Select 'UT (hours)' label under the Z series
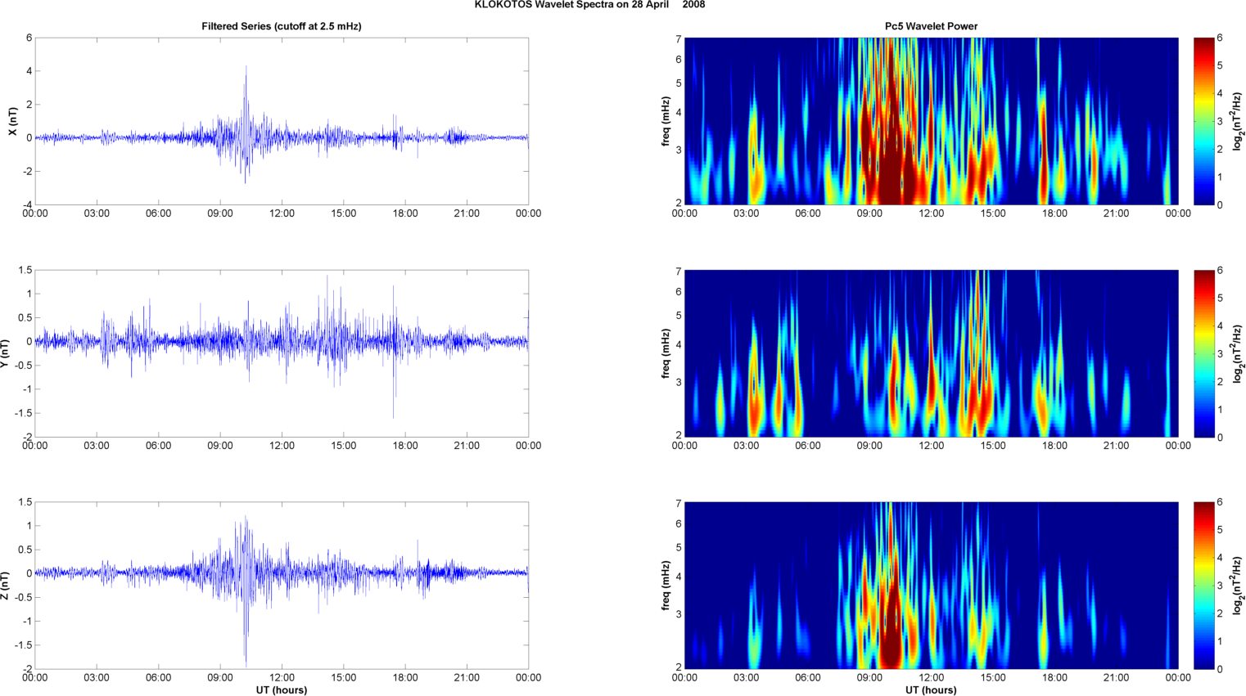 [282, 689]
